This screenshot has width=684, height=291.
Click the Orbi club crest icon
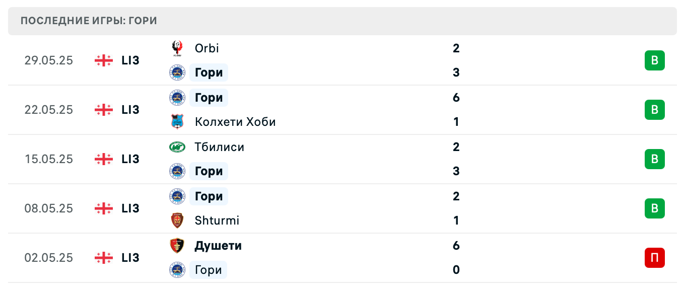pyautogui.click(x=177, y=48)
